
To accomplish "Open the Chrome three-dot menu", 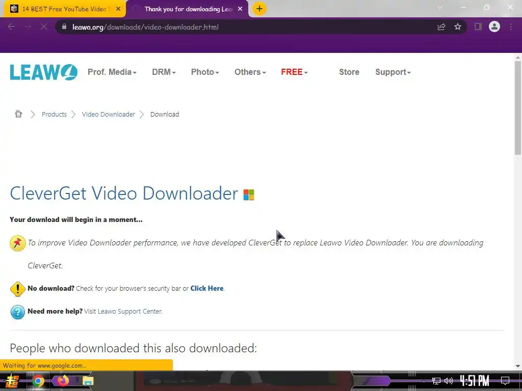I will 511,26.
